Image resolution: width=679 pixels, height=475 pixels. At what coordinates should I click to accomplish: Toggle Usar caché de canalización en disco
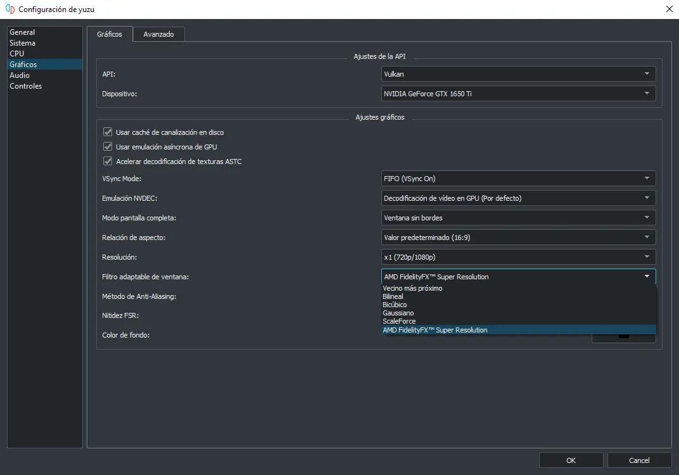coord(108,132)
